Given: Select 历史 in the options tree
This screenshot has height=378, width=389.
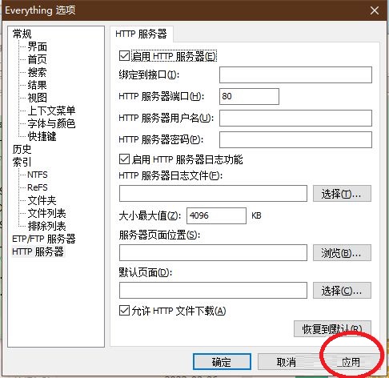Looking at the screenshot, I should (x=22, y=149).
